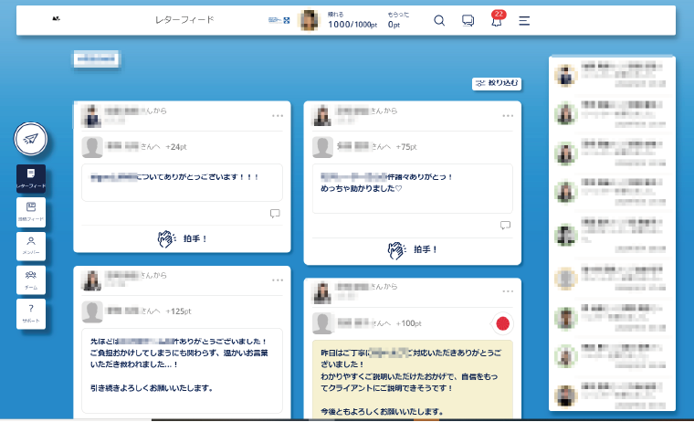The width and height of the screenshot is (694, 422).
Task: Click the recipient placeholder avatar beside +100pt
Action: 322,323
